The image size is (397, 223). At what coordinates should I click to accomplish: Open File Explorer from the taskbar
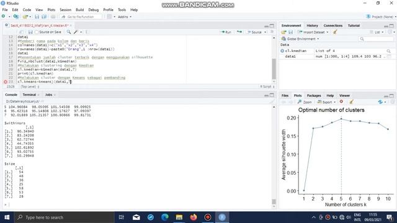click(x=179, y=217)
